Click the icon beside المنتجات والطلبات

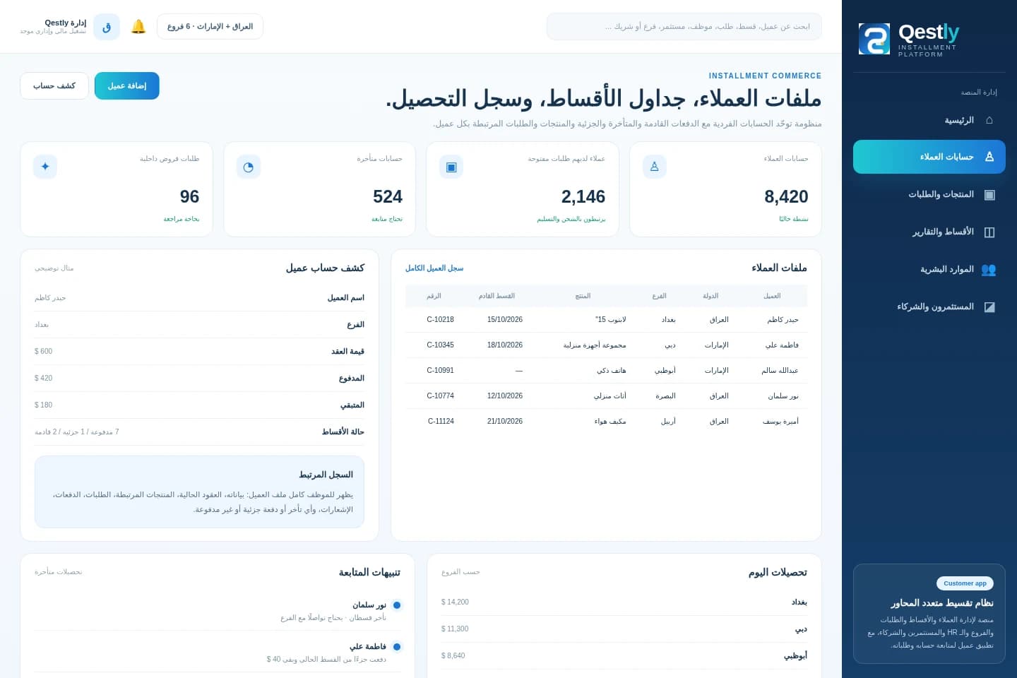pyautogui.click(x=989, y=194)
